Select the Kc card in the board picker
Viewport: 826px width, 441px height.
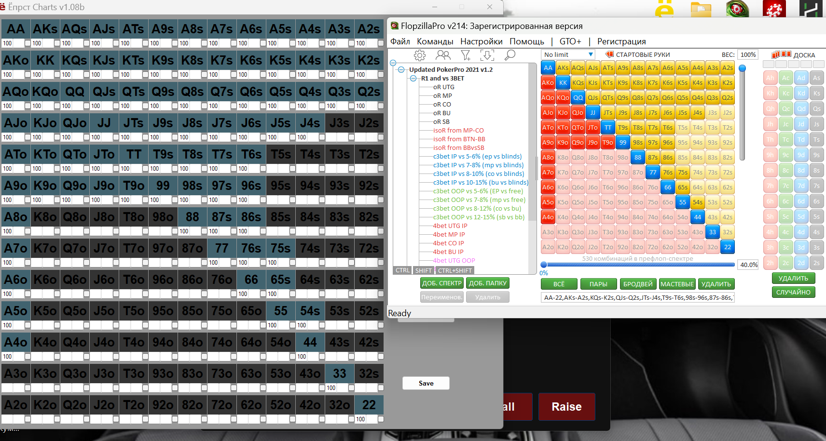pyautogui.click(x=786, y=93)
